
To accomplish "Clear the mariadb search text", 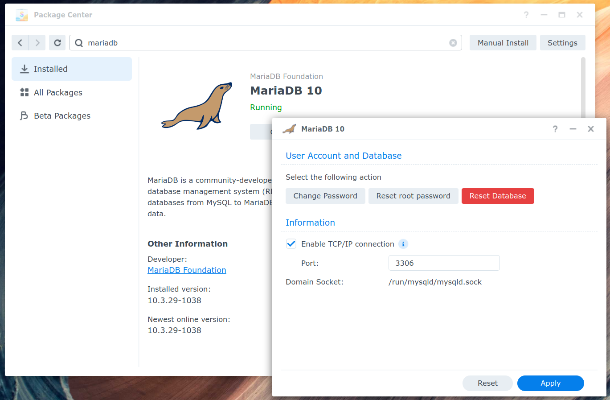I will (453, 43).
